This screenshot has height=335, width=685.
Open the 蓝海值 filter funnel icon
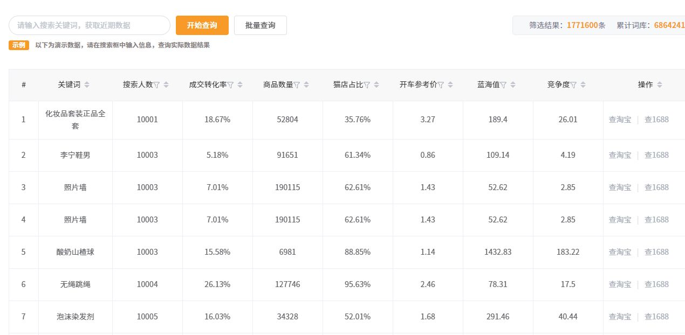(503, 85)
